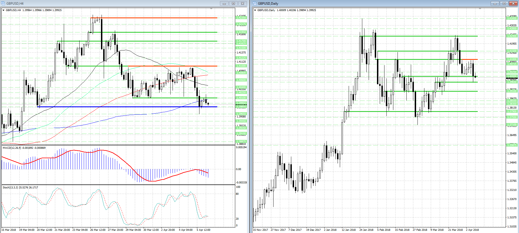The height and width of the screenshot is (233, 519).
Task: Click the '21 Mar 20:00' time label
Action: coord(62,230)
